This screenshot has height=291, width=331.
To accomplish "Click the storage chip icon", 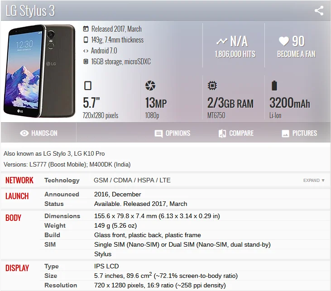I will coord(86,62).
